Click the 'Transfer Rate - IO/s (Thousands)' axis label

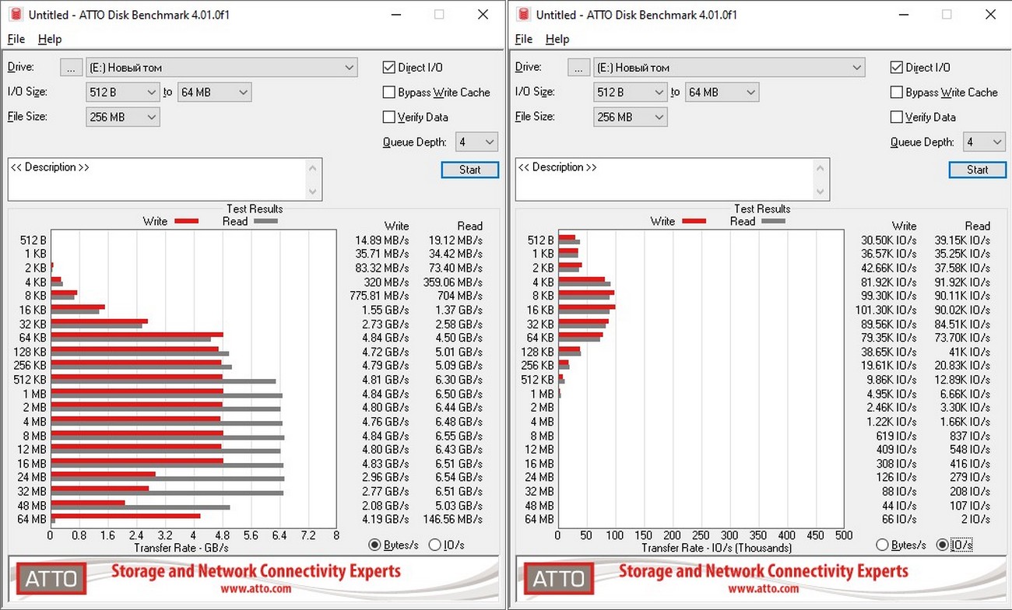tap(716, 548)
